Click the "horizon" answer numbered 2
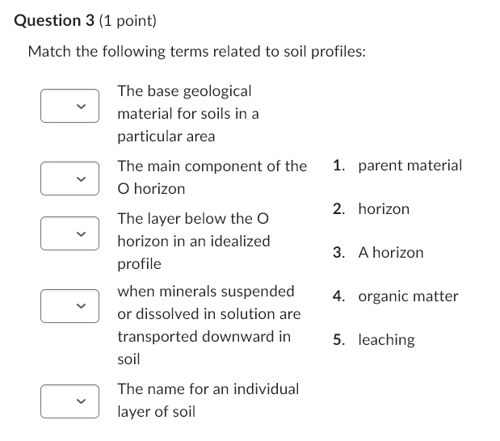 pyautogui.click(x=384, y=209)
